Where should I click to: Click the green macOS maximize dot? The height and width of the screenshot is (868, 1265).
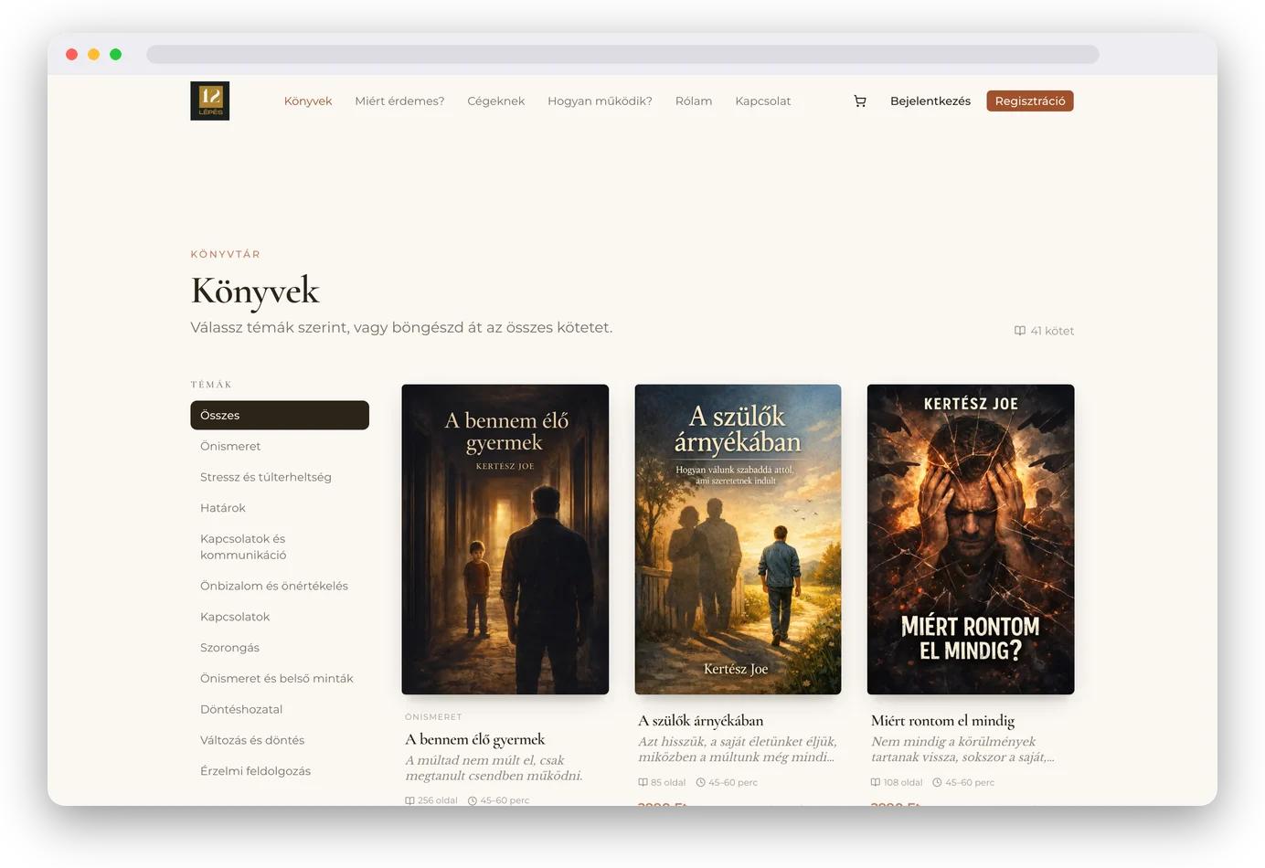click(116, 55)
